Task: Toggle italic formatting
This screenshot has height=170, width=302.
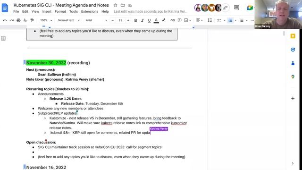Action: (143, 20)
